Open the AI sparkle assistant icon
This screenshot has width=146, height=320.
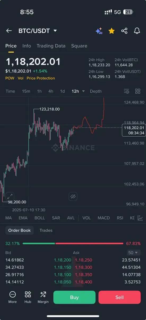click(99, 31)
